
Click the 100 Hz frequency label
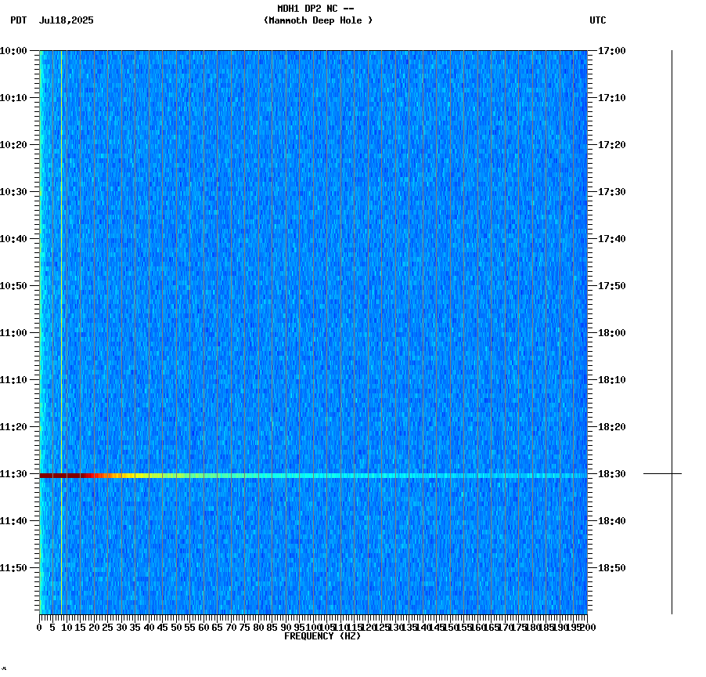tap(312, 627)
